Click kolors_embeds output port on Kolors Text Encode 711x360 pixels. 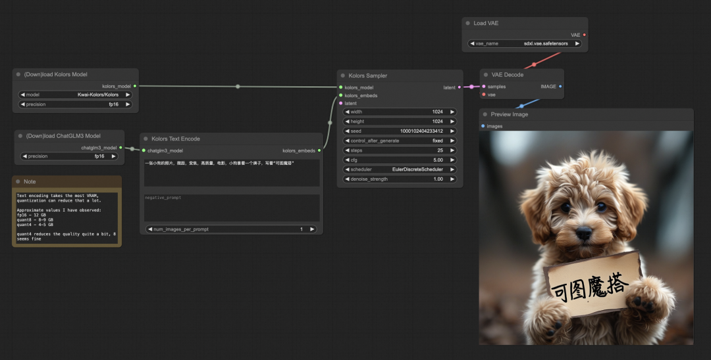319,150
